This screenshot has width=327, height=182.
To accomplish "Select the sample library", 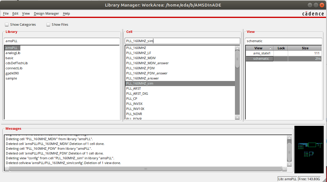I will (11, 78).
